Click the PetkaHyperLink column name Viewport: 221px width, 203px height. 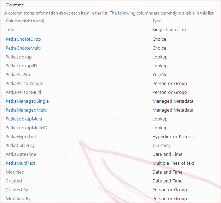(x=21, y=137)
